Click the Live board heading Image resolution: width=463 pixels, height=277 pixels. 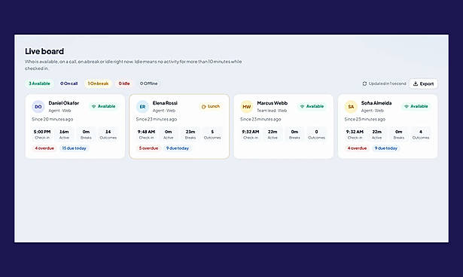click(44, 51)
